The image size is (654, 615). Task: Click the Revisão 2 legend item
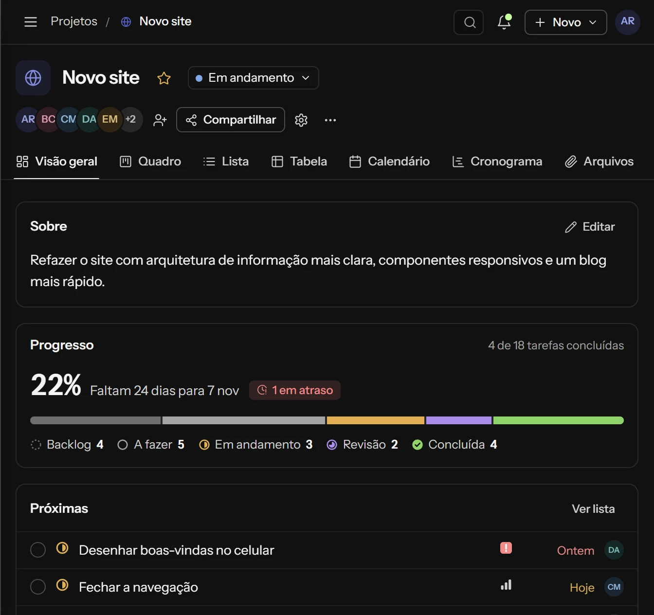(362, 445)
